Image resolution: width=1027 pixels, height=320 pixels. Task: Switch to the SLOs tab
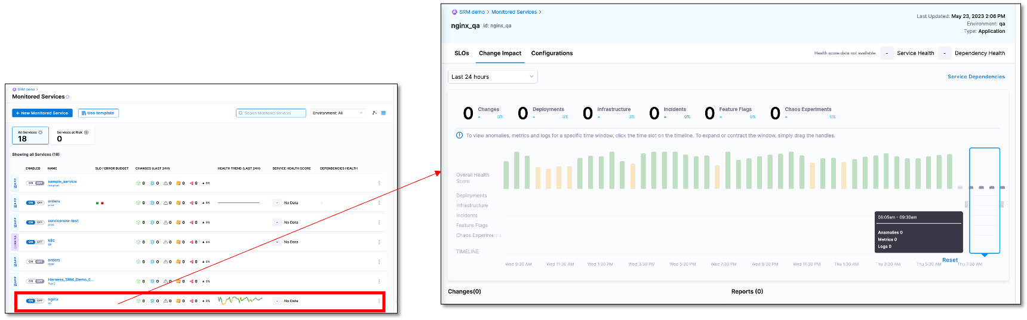(x=462, y=53)
